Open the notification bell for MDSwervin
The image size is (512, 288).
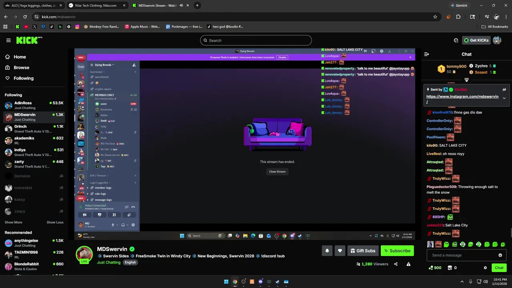click(x=327, y=251)
